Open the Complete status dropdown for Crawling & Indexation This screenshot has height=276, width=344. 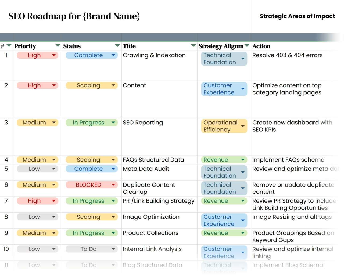[x=113, y=55]
